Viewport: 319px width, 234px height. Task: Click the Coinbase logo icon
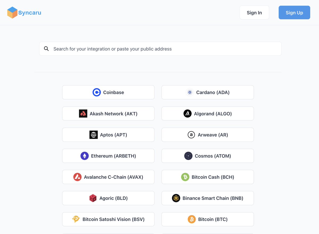click(96, 92)
